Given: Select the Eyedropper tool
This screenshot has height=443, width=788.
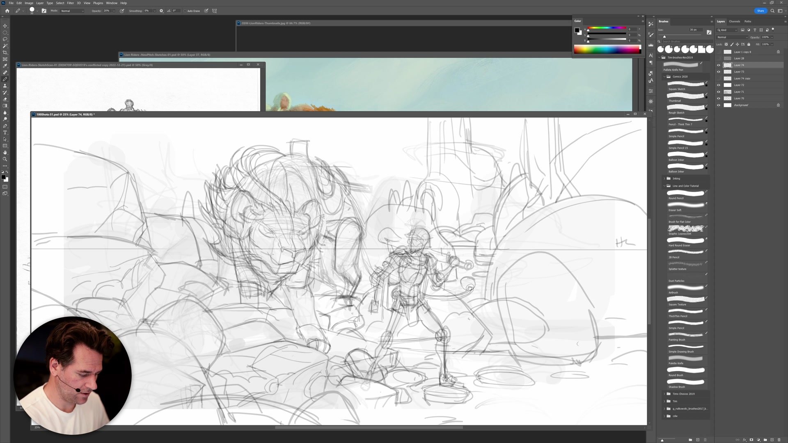Looking at the screenshot, I should click(5, 66).
